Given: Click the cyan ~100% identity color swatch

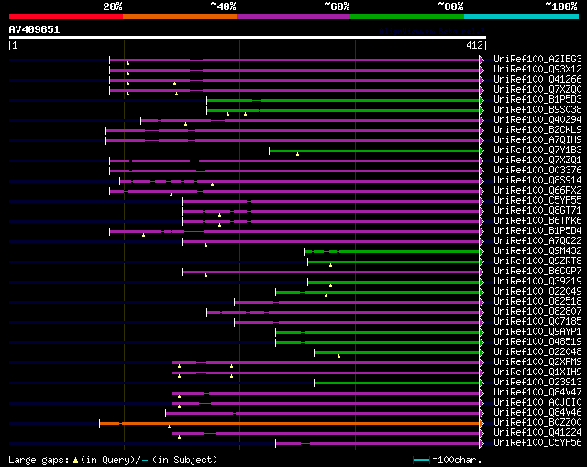Looking at the screenshot, I should pos(522,17).
